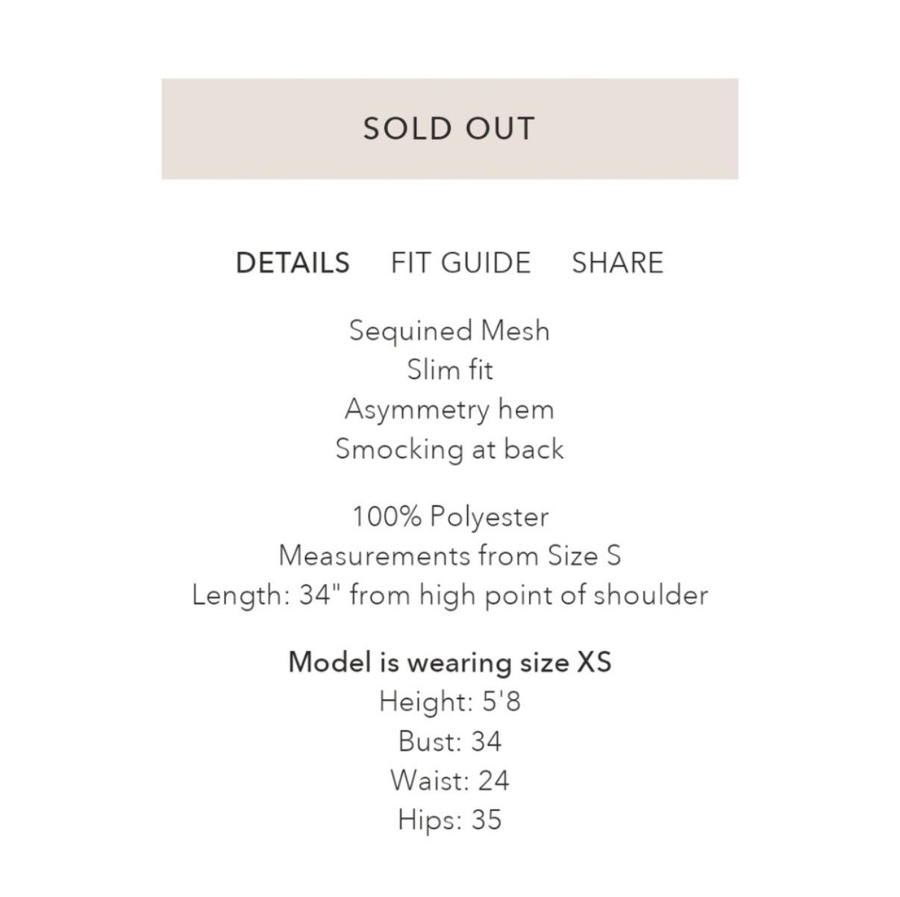Click the 'Length:' label
Image resolution: width=900 pixels, height=897 pixels.
tap(242, 596)
